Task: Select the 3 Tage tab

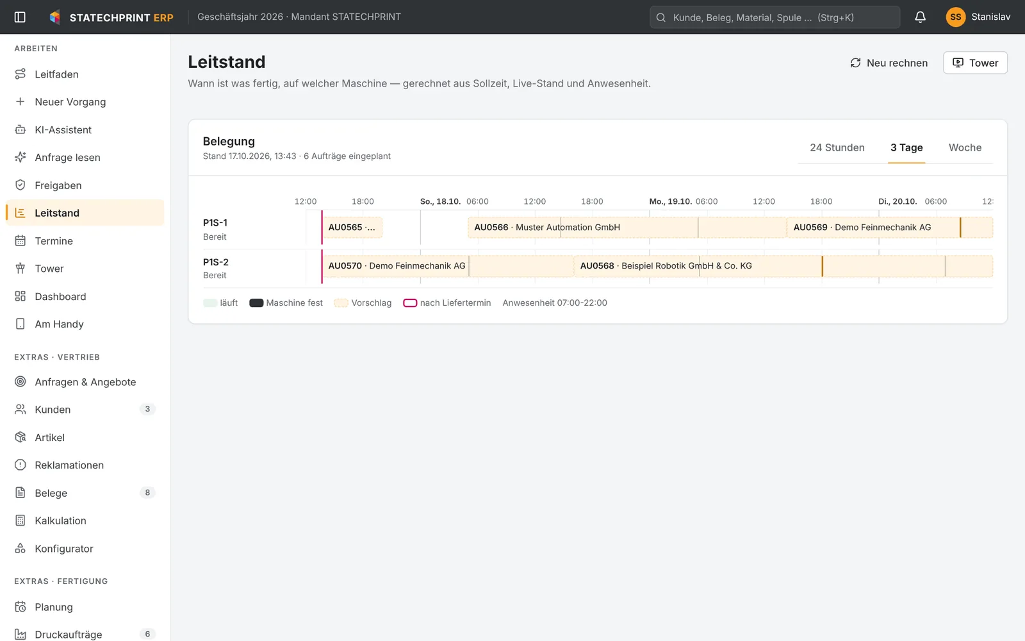Action: pyautogui.click(x=906, y=147)
